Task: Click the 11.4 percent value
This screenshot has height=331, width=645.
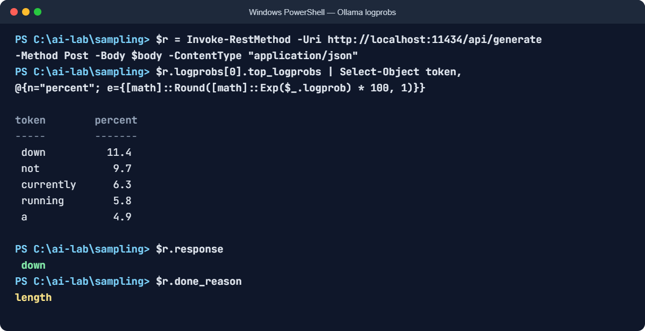Action: coord(119,152)
